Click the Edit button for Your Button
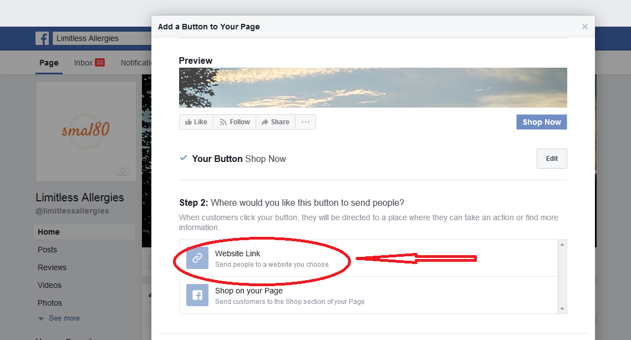631x340 pixels. tap(551, 158)
